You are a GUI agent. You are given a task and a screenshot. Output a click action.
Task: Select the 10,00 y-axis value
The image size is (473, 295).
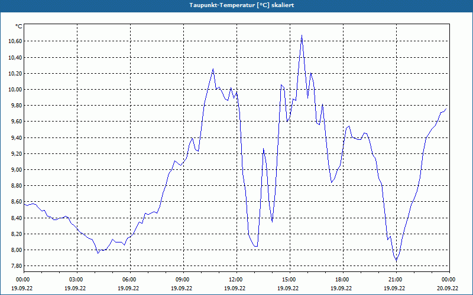click(x=15, y=90)
